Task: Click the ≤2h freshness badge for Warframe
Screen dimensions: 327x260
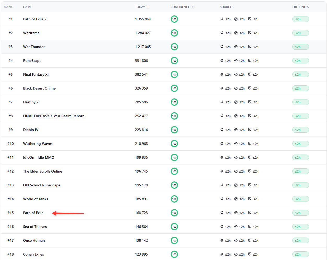Action: [x=301, y=33]
